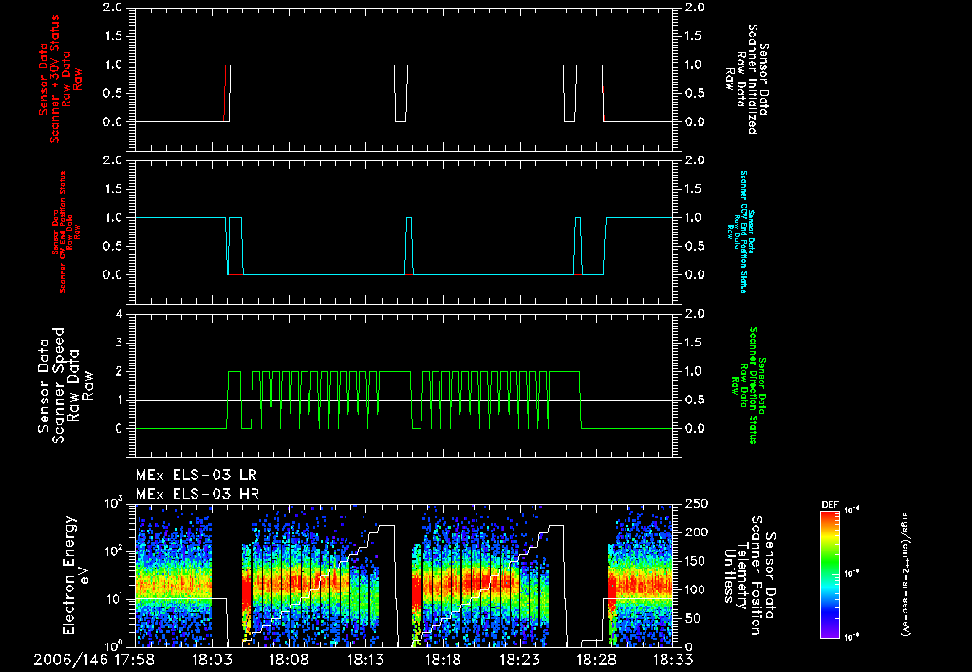The width and height of the screenshot is (972, 672).
Task: Click the '0.5' right tick of the scanner direction axis
Action: pyautogui.click(x=695, y=400)
